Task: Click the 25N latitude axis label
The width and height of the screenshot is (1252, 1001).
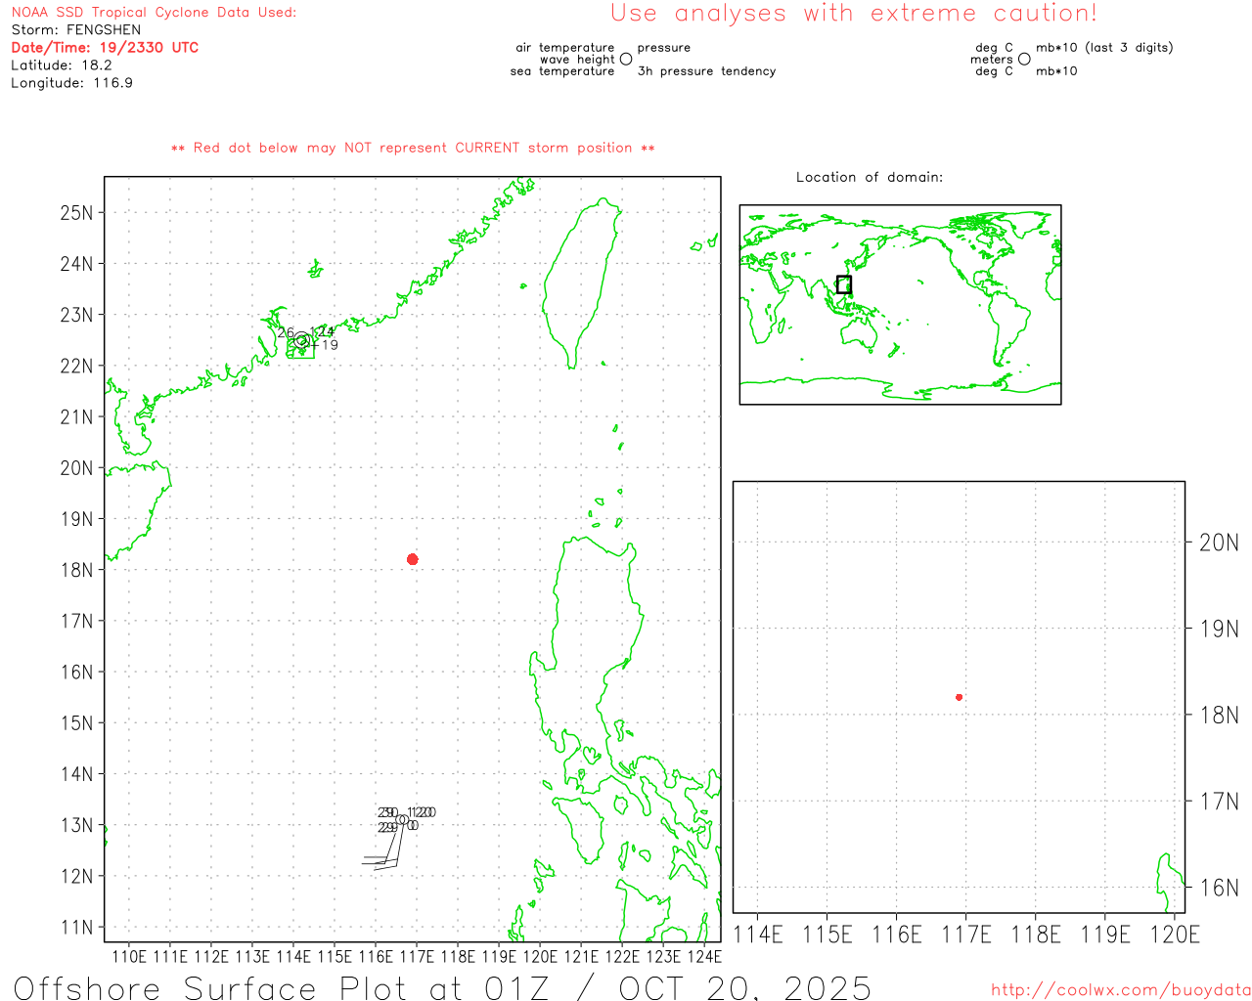Action: click(x=77, y=213)
